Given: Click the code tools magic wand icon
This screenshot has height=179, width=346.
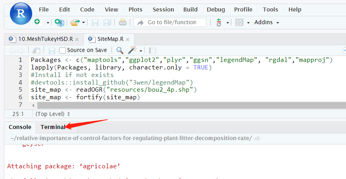Looking at the screenshot, I should pos(133,50).
